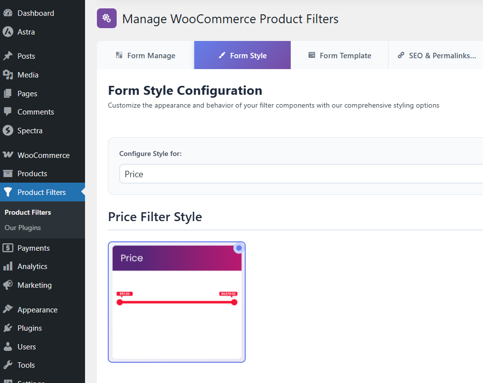Open the SEO & Permalinks tab
Viewport: 483px width, 383px height.
click(436, 55)
